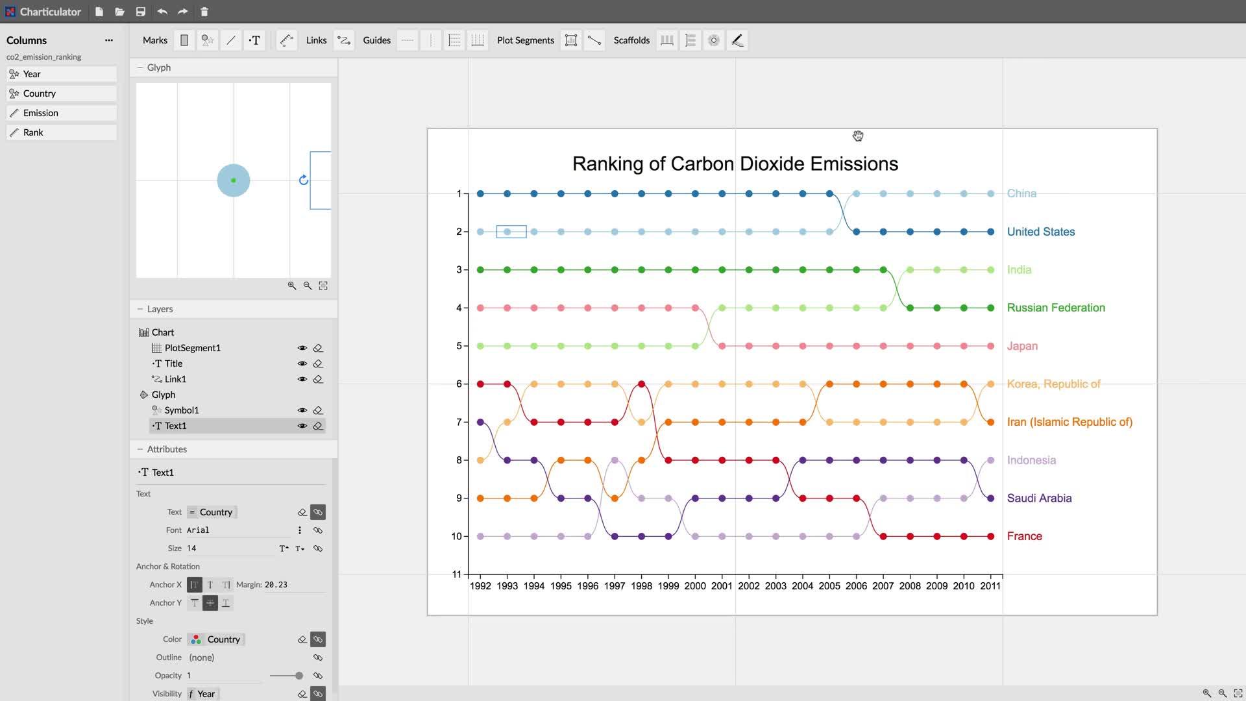Collapse the Layers panel
Screen dimensions: 1246x701
point(141,308)
